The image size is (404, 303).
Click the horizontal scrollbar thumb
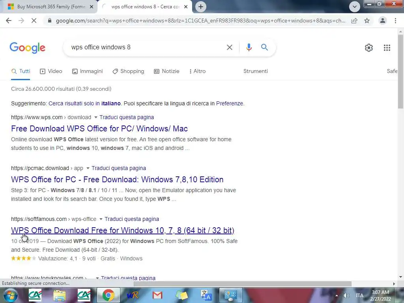[242, 284]
